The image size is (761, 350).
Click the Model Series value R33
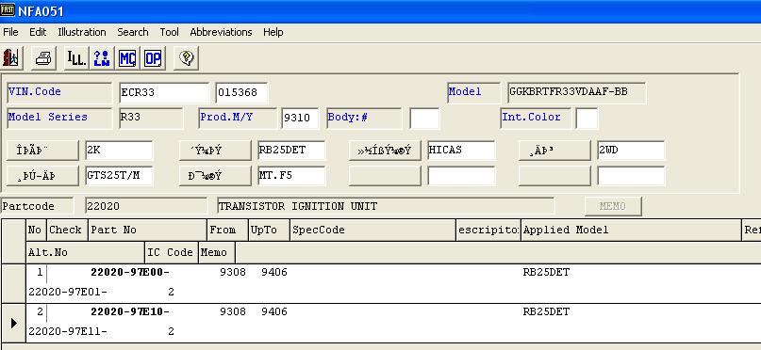[151, 119]
